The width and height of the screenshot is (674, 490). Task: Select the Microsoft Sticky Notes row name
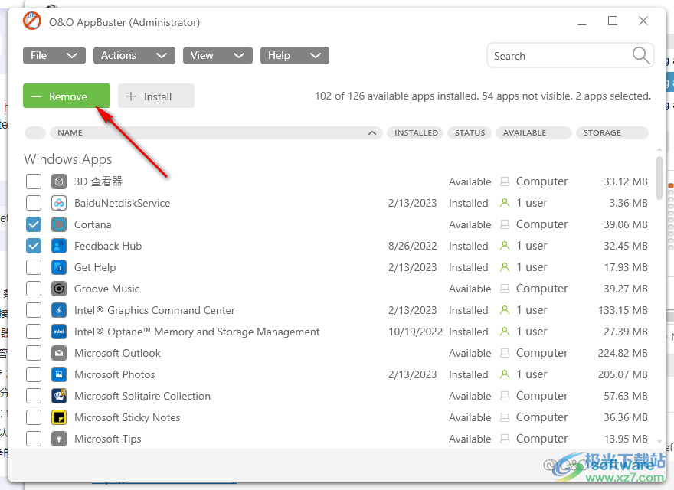tap(127, 417)
